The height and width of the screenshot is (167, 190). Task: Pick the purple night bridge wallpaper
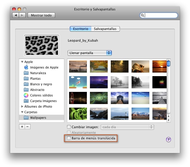point(99,82)
